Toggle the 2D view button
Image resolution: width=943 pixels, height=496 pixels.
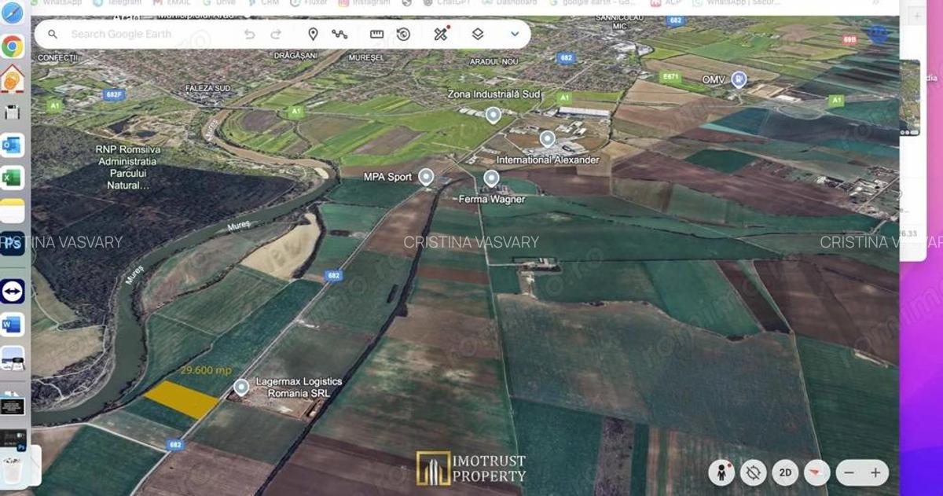click(784, 472)
